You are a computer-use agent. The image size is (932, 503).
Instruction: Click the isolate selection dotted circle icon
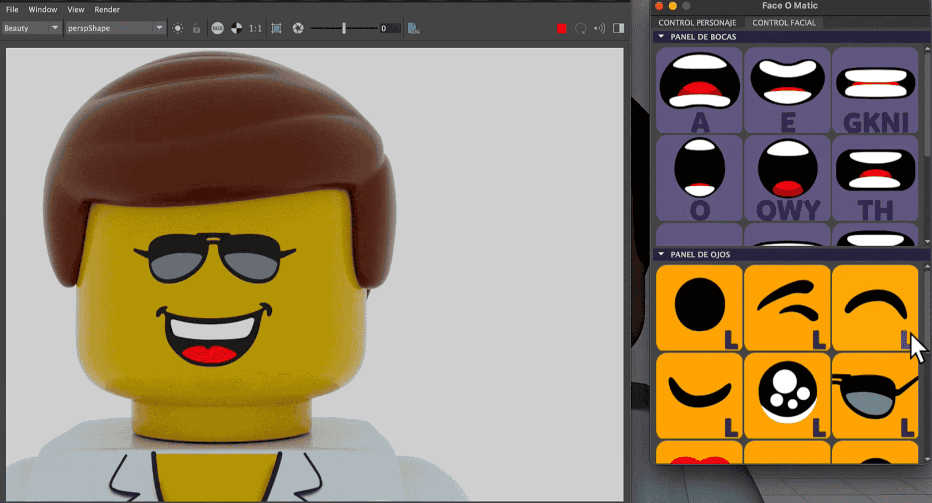click(178, 28)
